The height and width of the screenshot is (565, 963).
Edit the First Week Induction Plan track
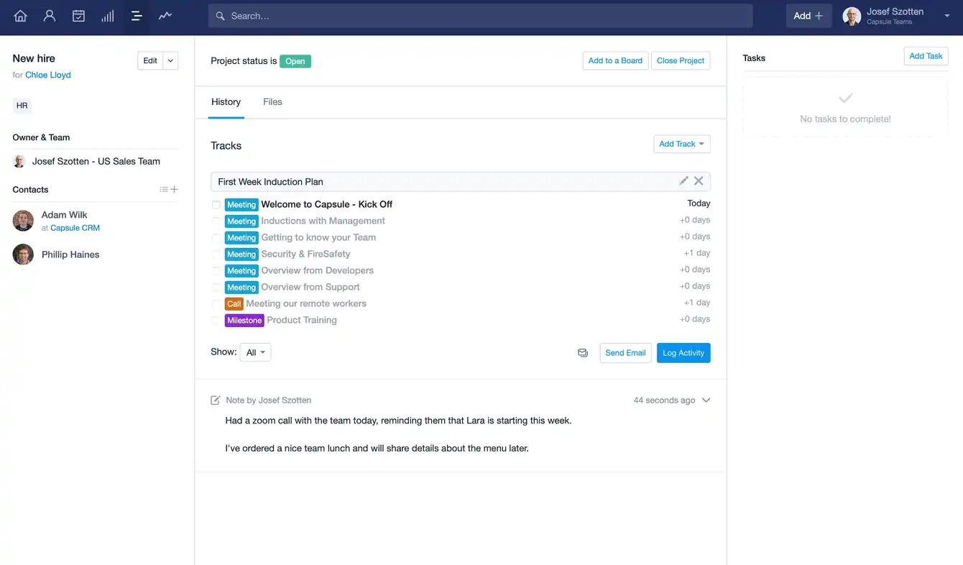(683, 181)
